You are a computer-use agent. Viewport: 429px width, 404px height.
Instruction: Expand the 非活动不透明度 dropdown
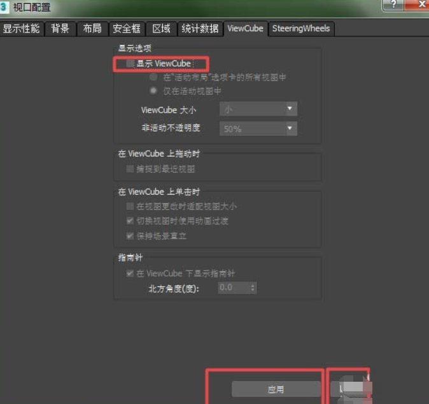(258, 129)
